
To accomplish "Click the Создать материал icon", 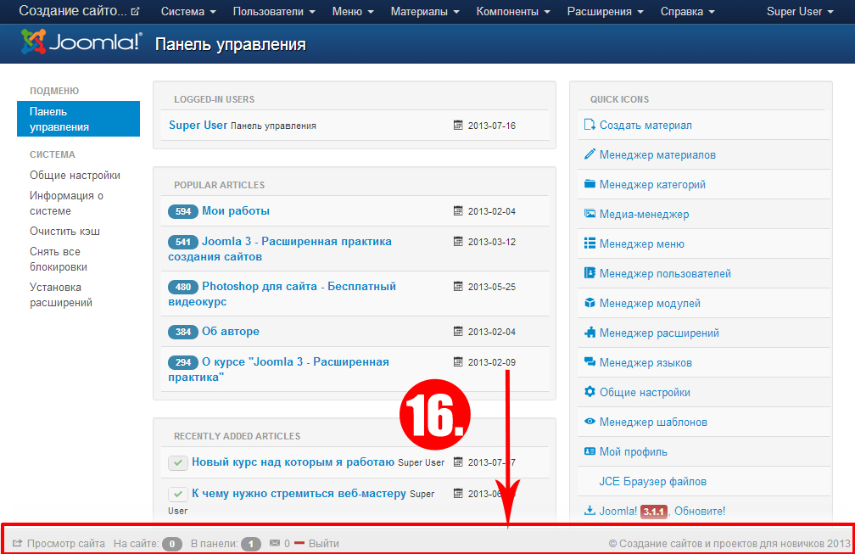I will (590, 125).
